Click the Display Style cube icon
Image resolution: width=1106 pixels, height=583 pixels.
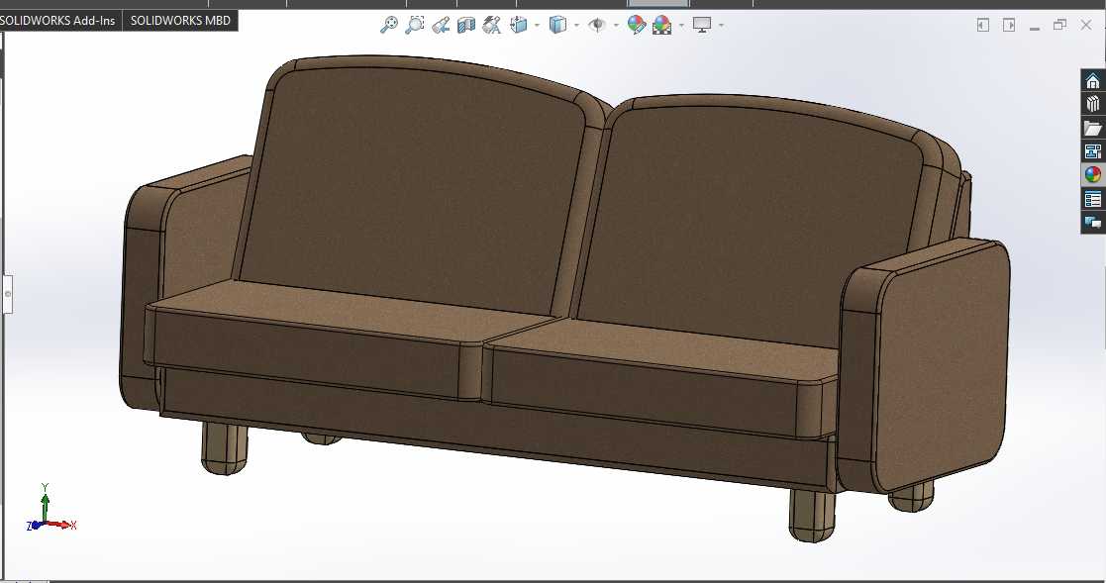tap(557, 26)
